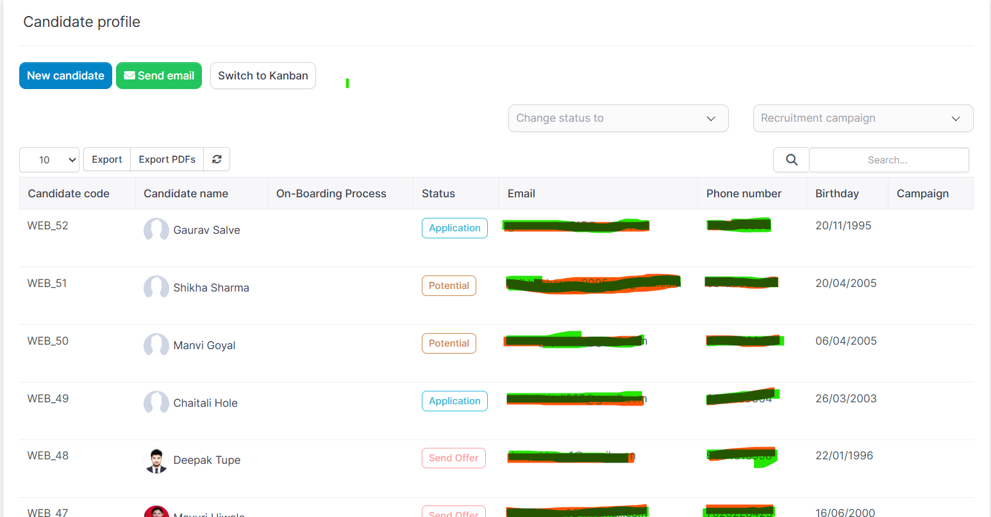Click the New candidate button
This screenshot has height=517, width=991.
[x=65, y=76]
